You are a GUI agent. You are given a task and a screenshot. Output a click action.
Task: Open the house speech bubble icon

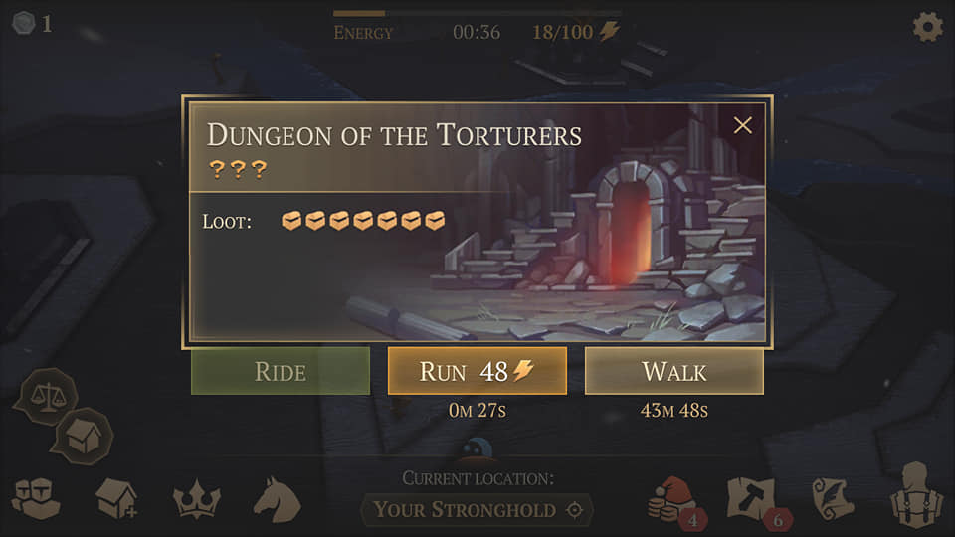pyautogui.click(x=84, y=436)
